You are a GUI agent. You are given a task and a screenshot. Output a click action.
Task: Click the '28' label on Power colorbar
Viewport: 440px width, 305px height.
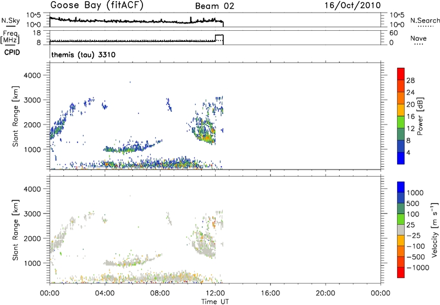coord(410,80)
